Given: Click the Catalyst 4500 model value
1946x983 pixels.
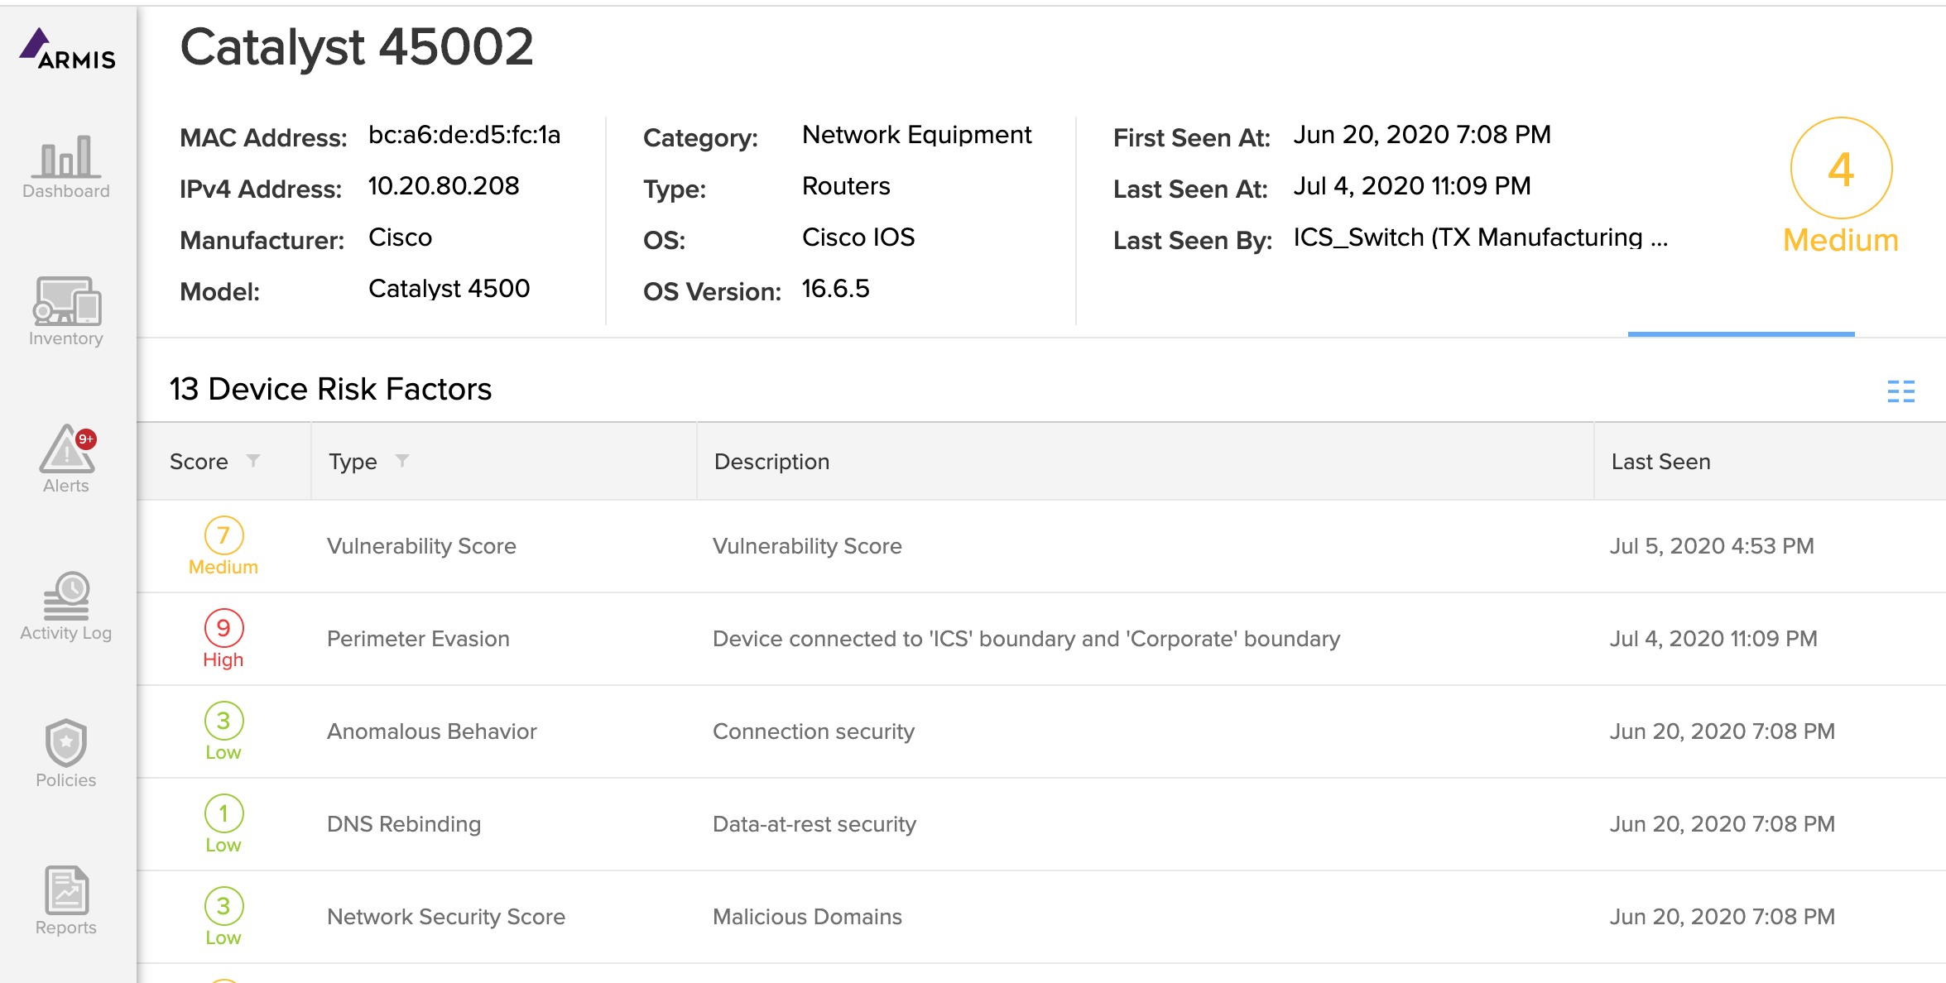Looking at the screenshot, I should point(449,289).
